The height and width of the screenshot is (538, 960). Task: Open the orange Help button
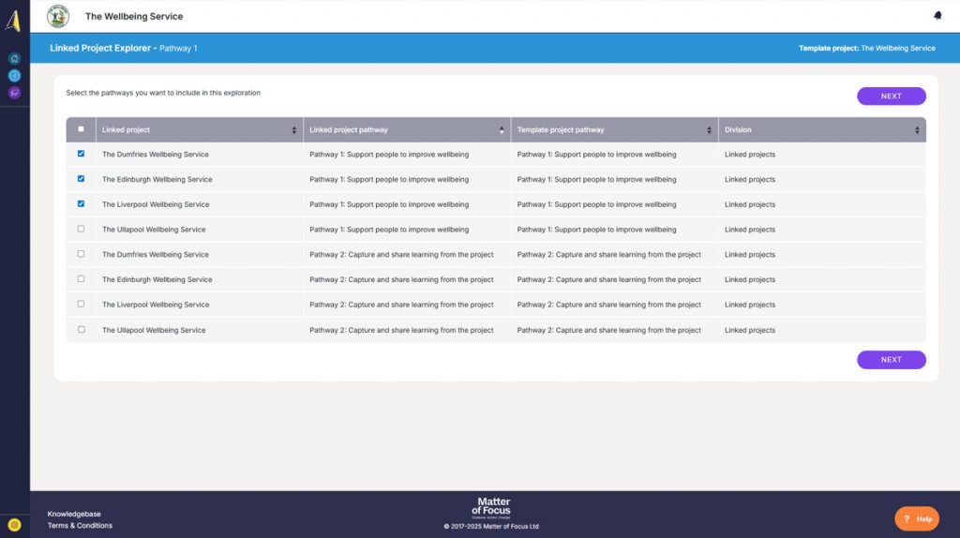tap(917, 518)
